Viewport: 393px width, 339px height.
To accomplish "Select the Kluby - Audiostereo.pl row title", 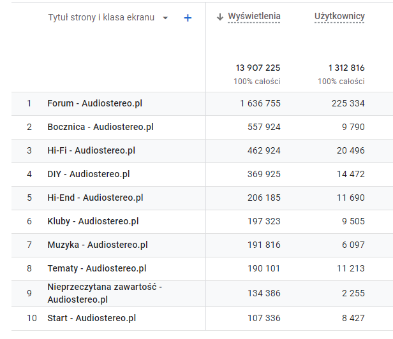I will click(93, 221).
